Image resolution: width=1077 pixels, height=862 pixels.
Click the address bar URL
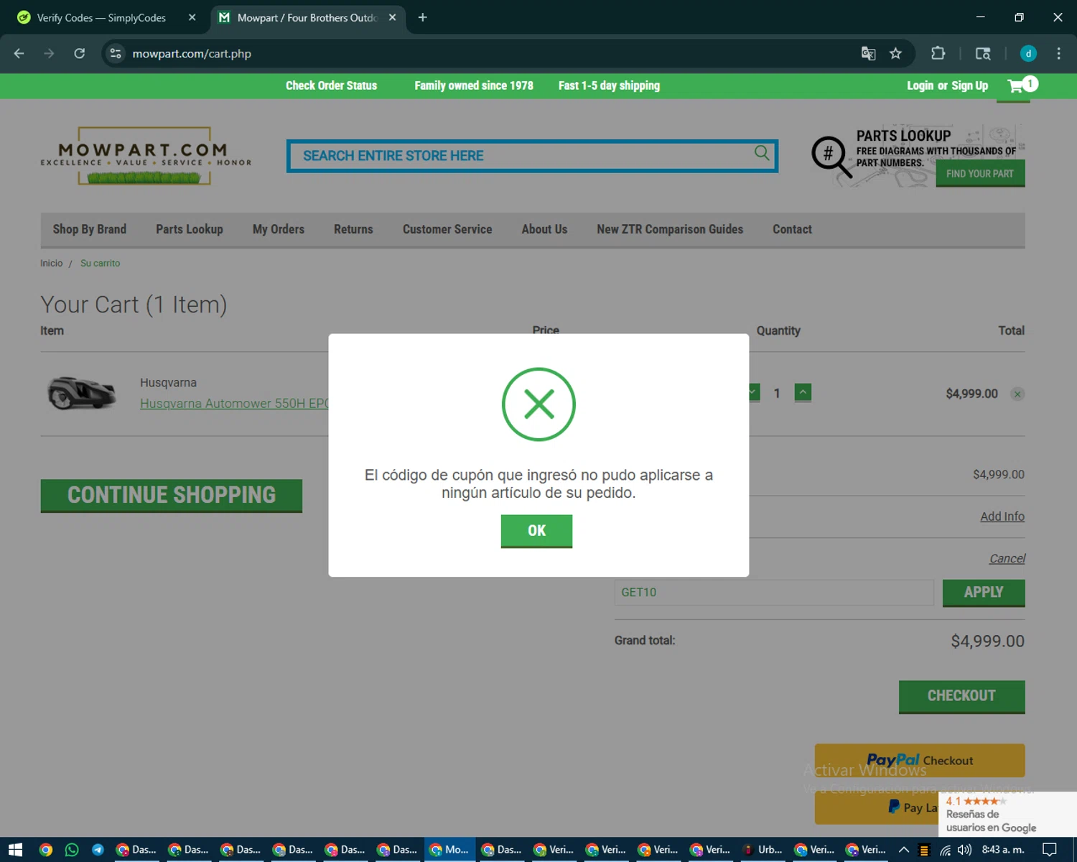pos(192,53)
